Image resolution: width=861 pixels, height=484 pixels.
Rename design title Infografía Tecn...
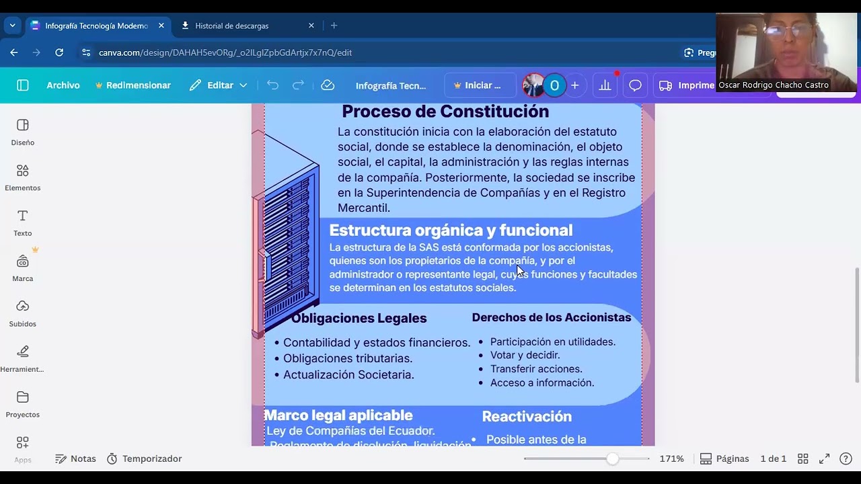(x=391, y=85)
